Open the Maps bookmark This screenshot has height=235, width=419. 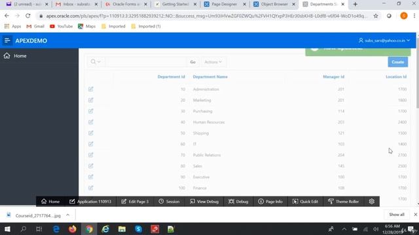(x=86, y=26)
